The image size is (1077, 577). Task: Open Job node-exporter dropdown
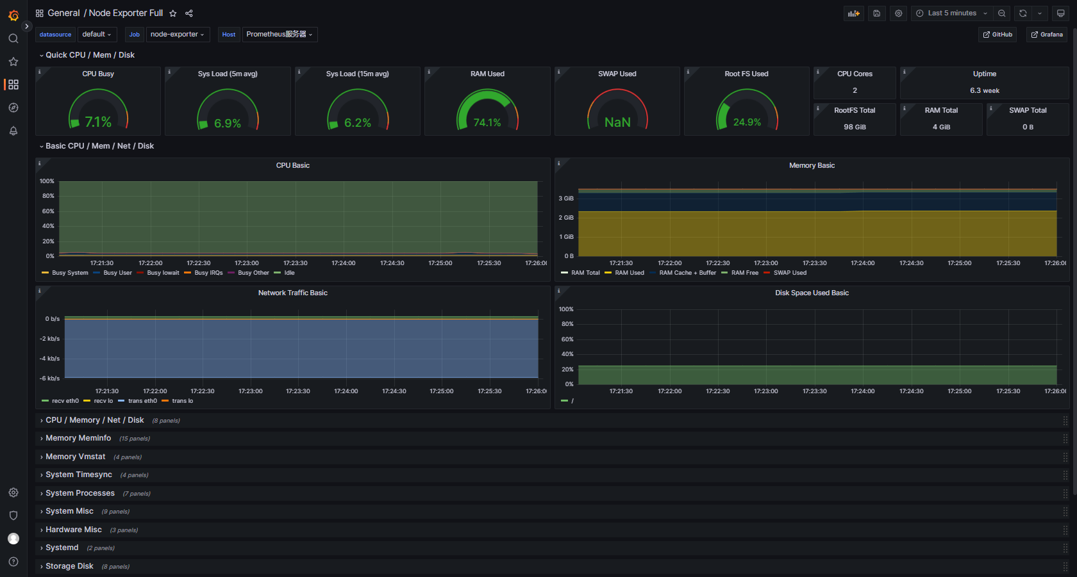[x=178, y=35]
